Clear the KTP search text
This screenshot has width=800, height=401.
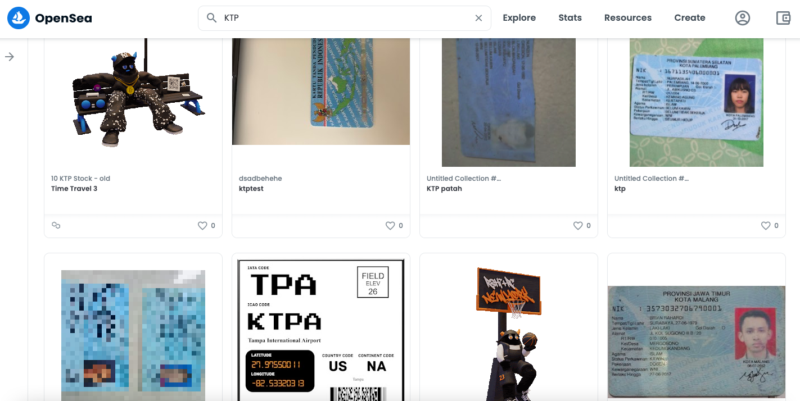[478, 18]
